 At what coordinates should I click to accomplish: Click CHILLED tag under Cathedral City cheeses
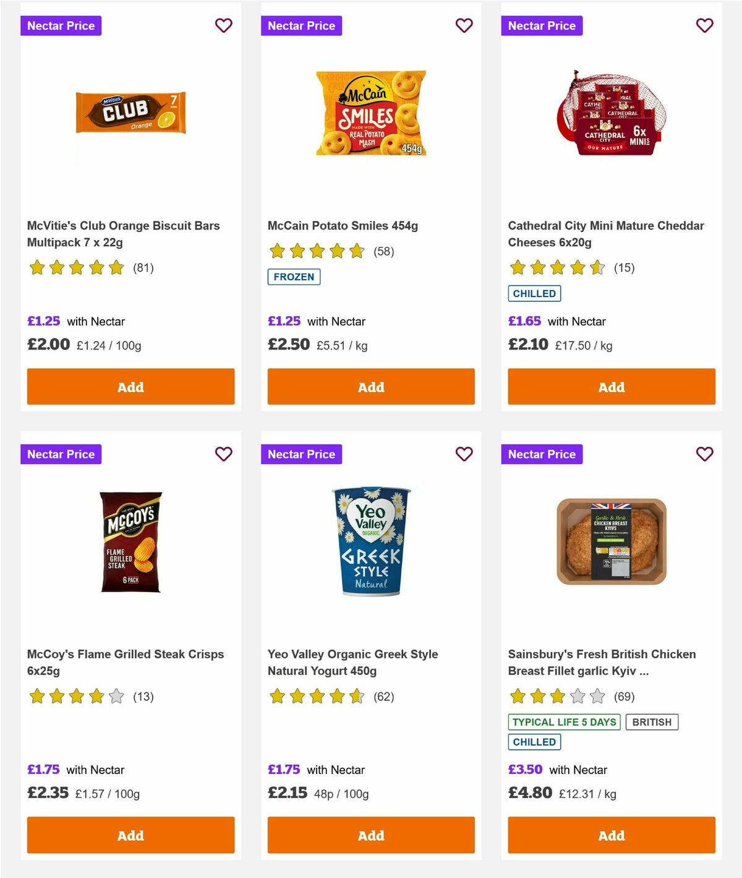[x=534, y=293]
